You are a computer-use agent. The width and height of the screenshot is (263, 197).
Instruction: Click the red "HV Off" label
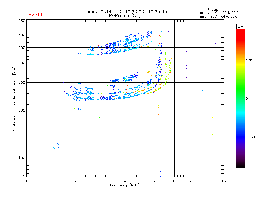pyautogui.click(x=36, y=15)
